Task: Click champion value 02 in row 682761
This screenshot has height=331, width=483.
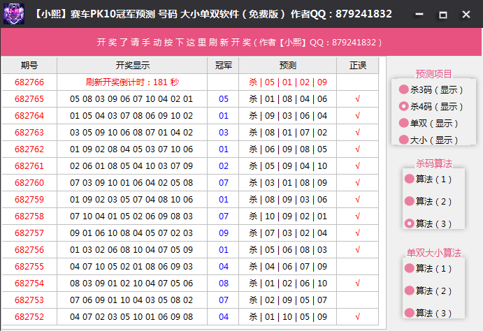Action: pos(224,165)
